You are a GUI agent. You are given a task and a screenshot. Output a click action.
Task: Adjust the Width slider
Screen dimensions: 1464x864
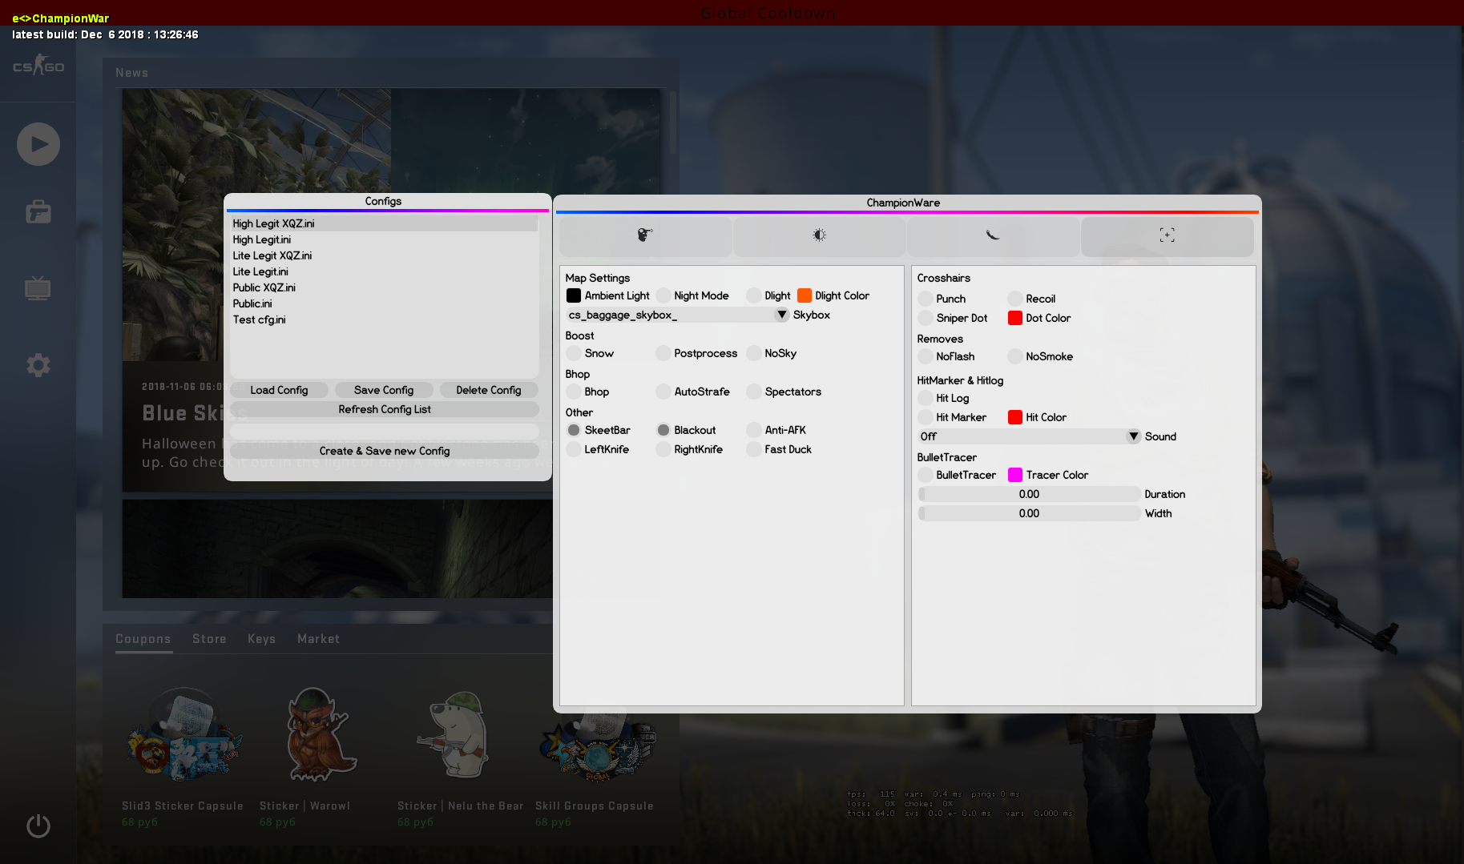click(1030, 513)
